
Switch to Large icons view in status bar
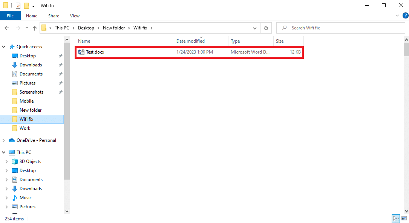click(404, 218)
